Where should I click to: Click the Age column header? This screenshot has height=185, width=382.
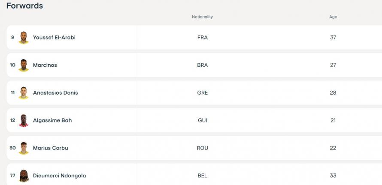pos(333,17)
